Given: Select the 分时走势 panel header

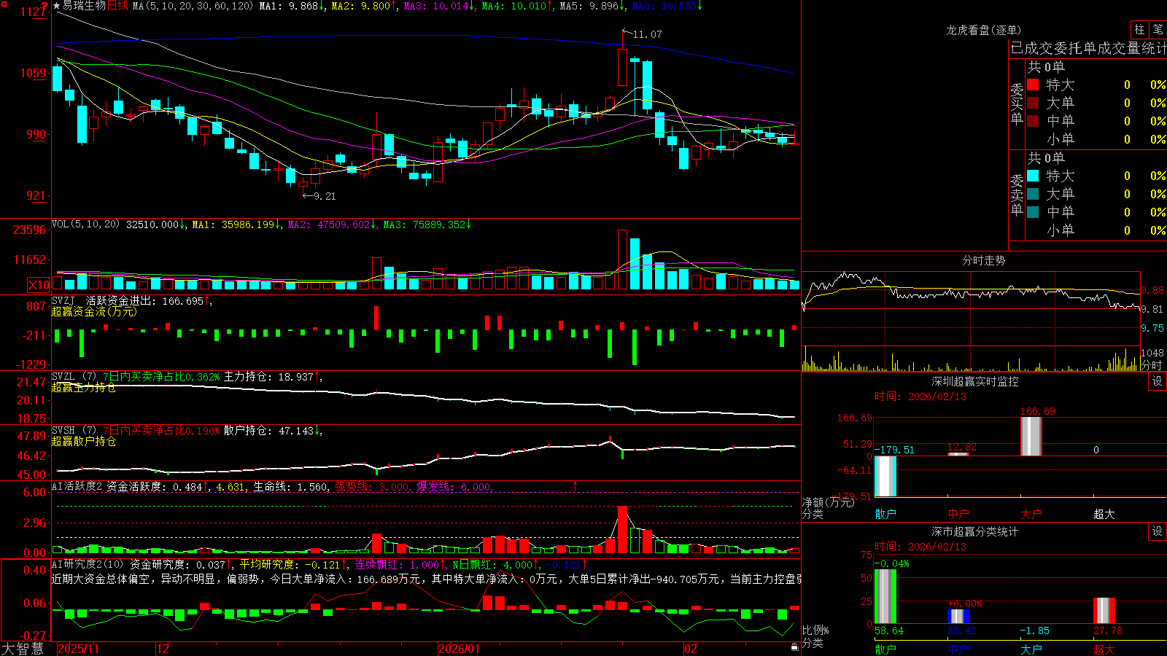Looking at the screenshot, I should [x=983, y=260].
